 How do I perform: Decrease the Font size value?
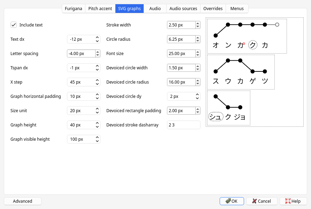198,55
